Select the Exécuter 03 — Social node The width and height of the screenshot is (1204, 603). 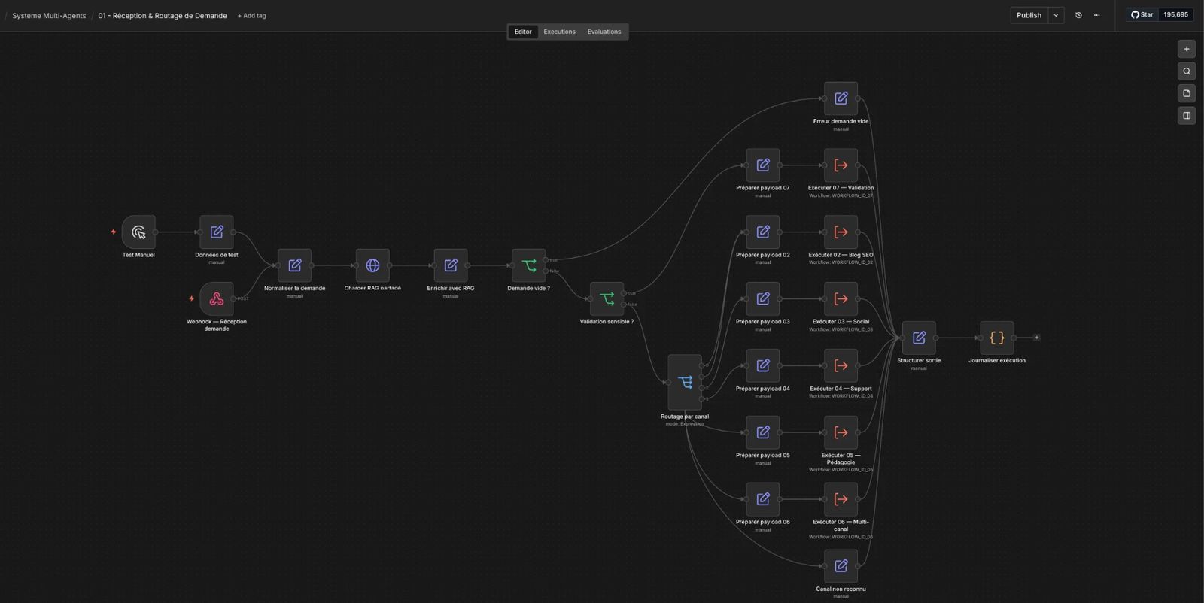pyautogui.click(x=841, y=299)
